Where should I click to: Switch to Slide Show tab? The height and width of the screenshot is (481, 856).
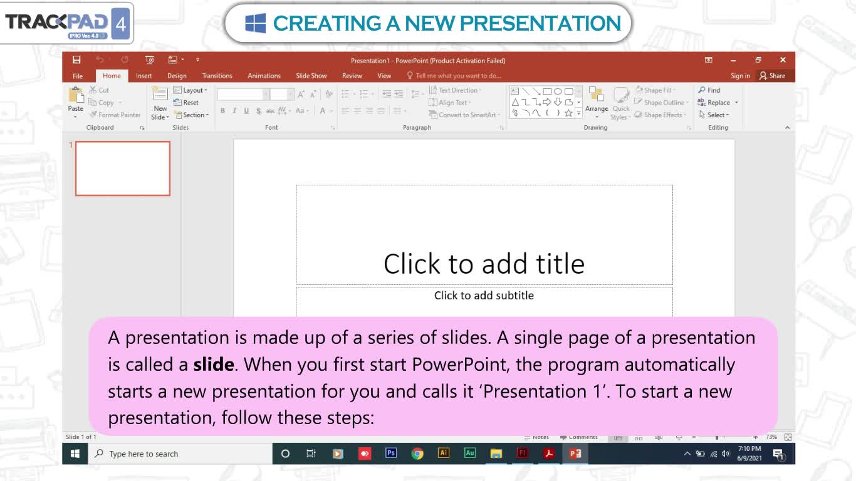(311, 76)
